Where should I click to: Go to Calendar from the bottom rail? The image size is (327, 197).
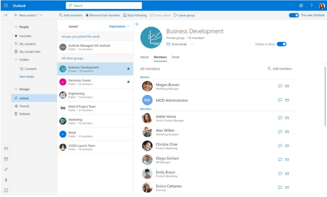(x=6, y=159)
